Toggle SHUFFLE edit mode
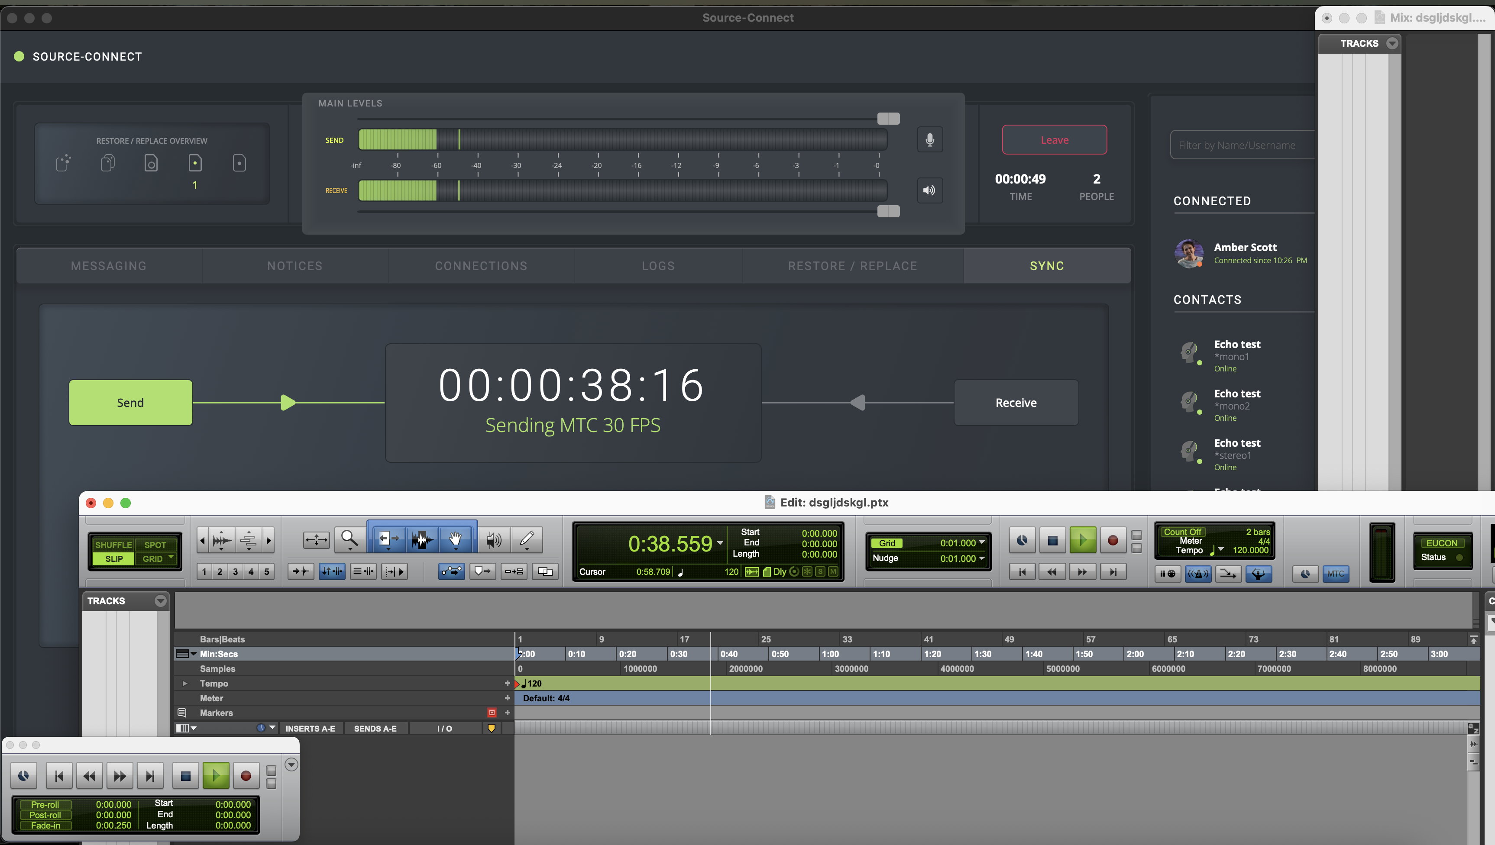 113,545
